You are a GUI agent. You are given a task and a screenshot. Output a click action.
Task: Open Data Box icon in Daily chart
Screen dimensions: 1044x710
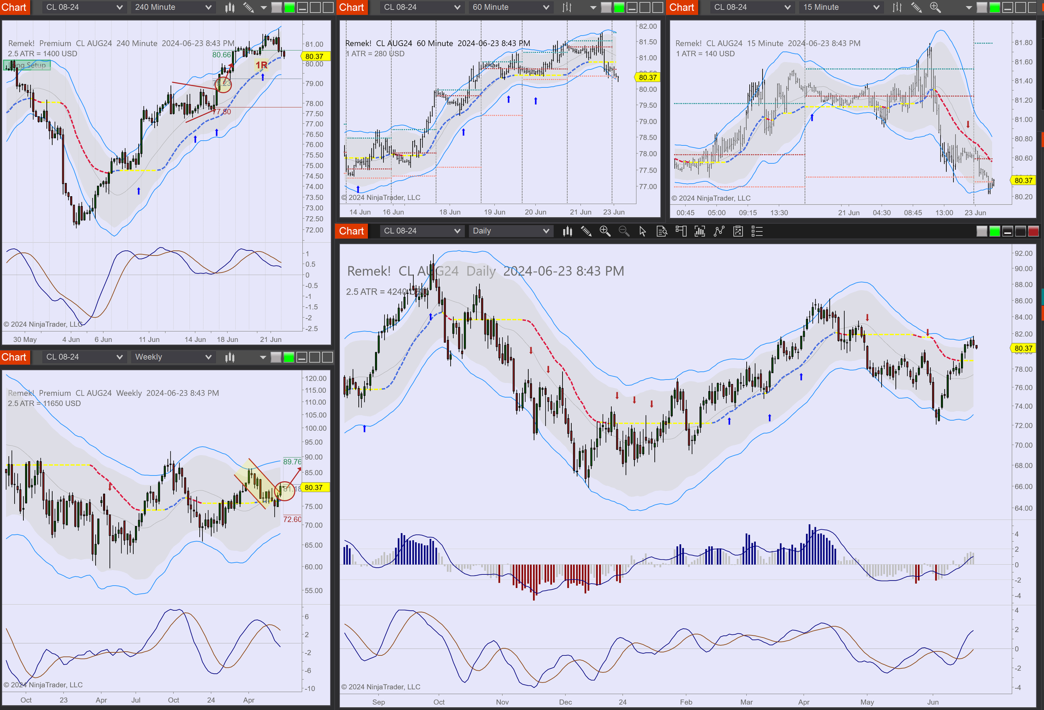pyautogui.click(x=662, y=231)
